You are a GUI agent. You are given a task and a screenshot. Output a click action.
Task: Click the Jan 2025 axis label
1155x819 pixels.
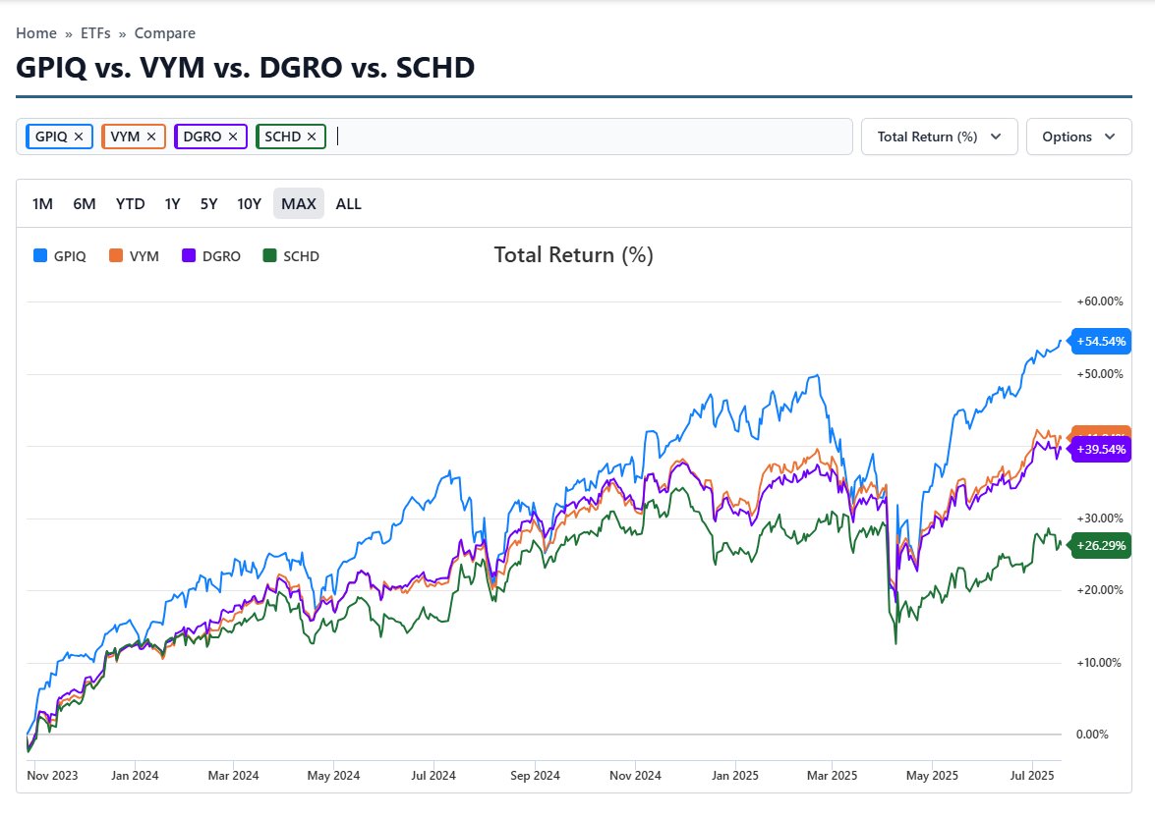coord(734,776)
